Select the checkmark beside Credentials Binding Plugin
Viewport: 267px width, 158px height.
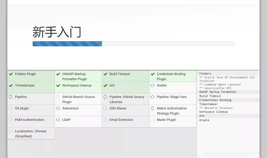coord(153,74)
